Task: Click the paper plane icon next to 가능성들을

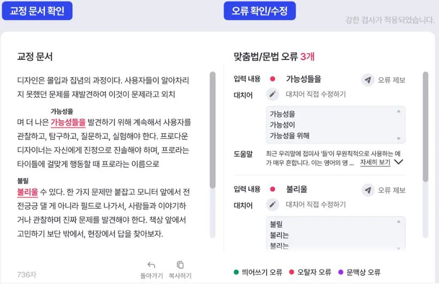Action: (368, 80)
